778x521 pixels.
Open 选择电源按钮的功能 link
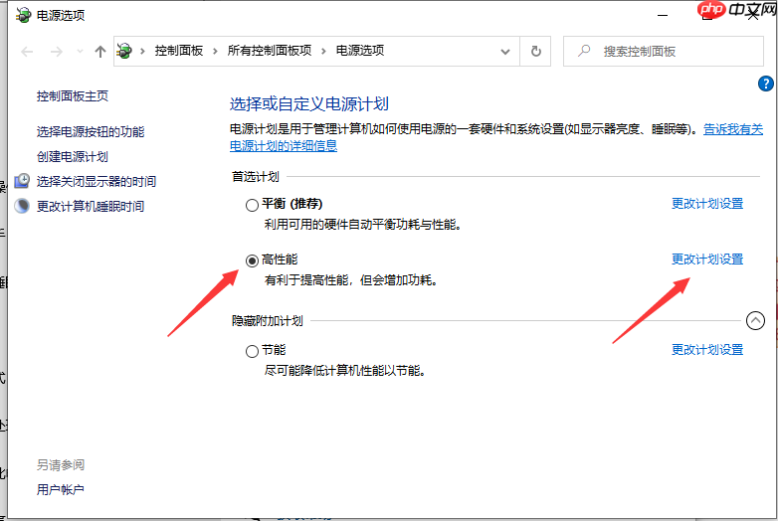(x=91, y=132)
